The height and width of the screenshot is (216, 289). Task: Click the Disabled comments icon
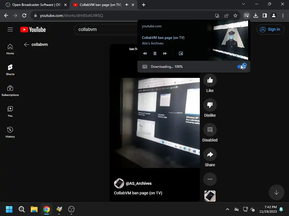[210, 130]
